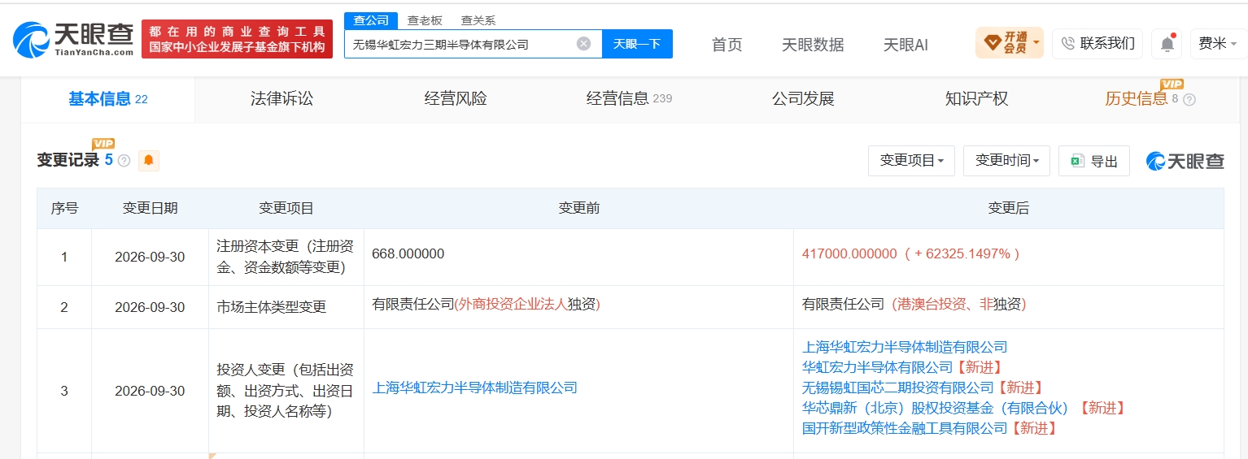Open 国开新型政策性金融工具有限公司 link
Image resolution: width=1248 pixels, height=459 pixels.
point(905,428)
